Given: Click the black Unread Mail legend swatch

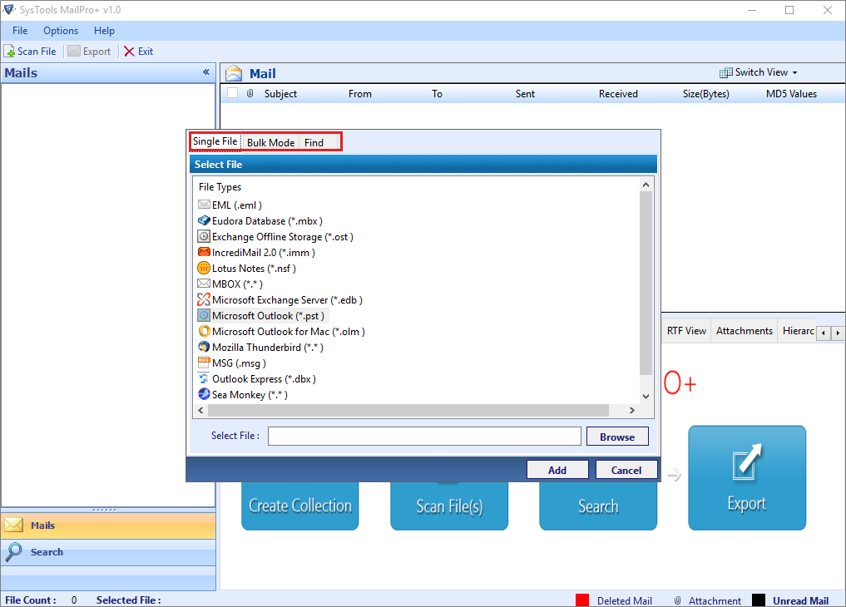Looking at the screenshot, I should (x=759, y=600).
